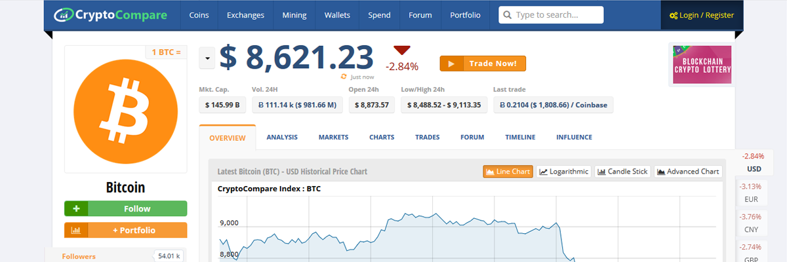787x262 pixels.
Task: Select USD in the currency sidebar
Action: point(754,162)
